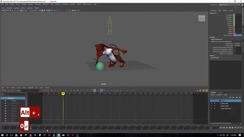Toggle visibility V of layer_hair
This screenshot has height=137, width=244.
[212, 103]
